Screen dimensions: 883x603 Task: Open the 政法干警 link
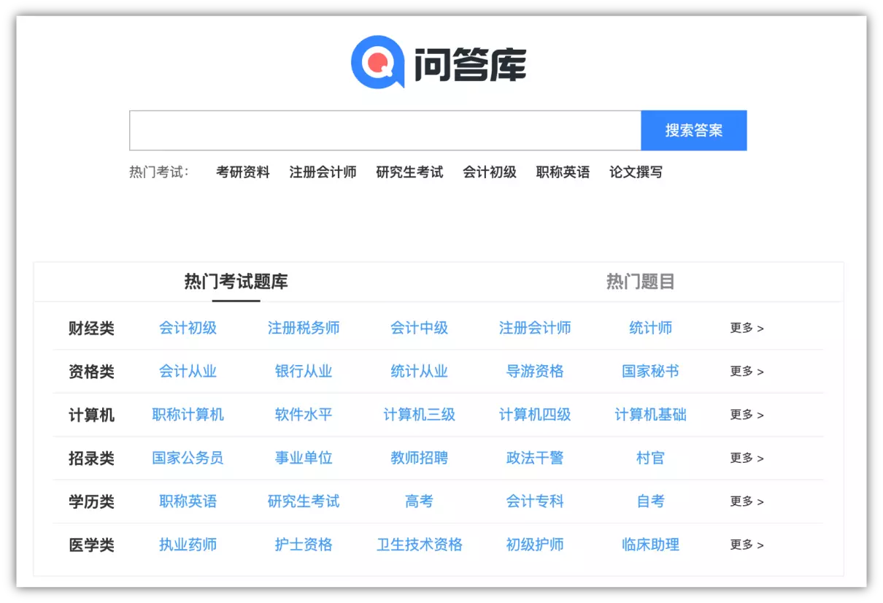tap(535, 458)
